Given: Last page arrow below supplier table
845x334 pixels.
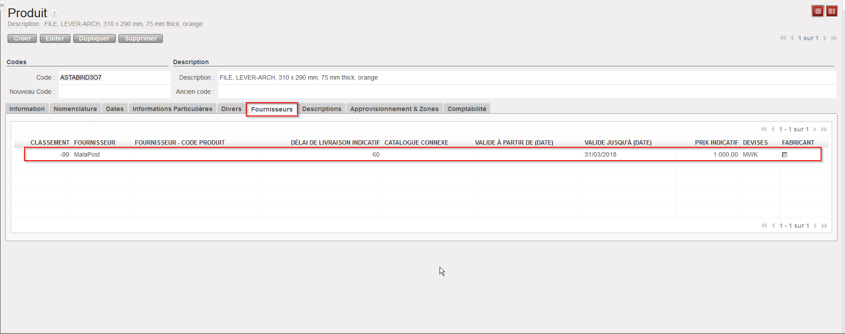Looking at the screenshot, I should pyautogui.click(x=824, y=226).
